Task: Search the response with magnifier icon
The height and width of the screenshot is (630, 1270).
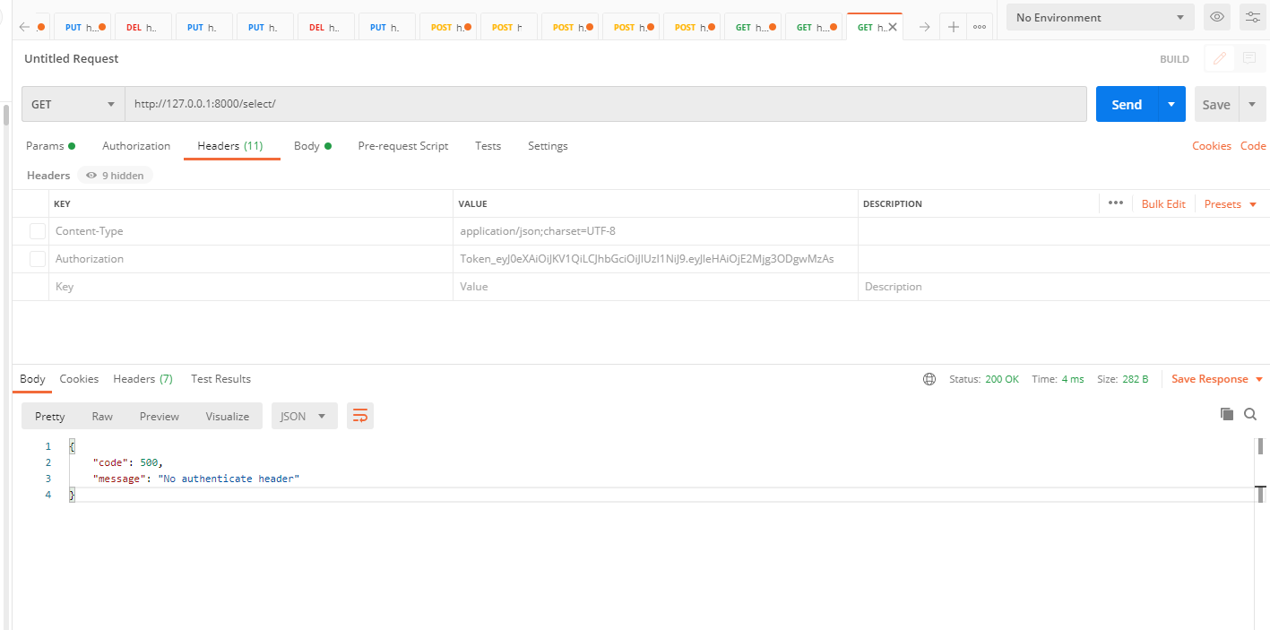Action: (1250, 414)
